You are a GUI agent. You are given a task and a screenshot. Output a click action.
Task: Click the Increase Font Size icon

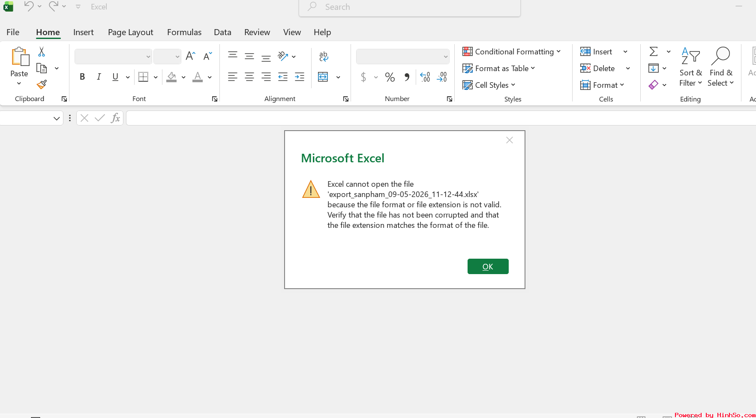[x=191, y=56]
